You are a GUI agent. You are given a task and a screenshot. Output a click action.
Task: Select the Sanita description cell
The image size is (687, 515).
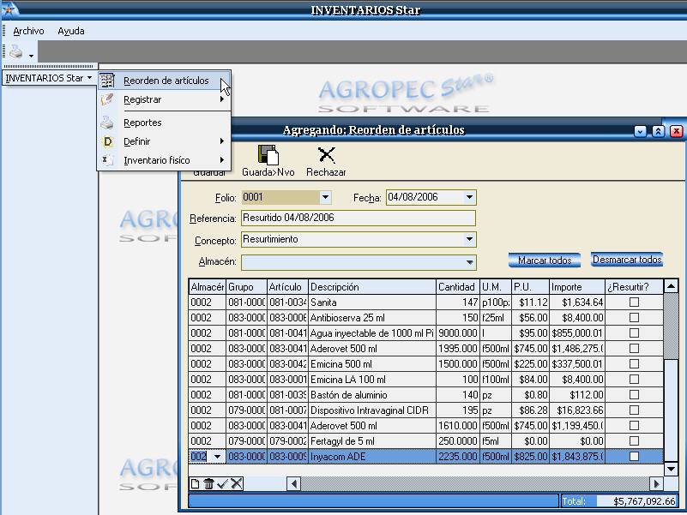pyautogui.click(x=372, y=302)
